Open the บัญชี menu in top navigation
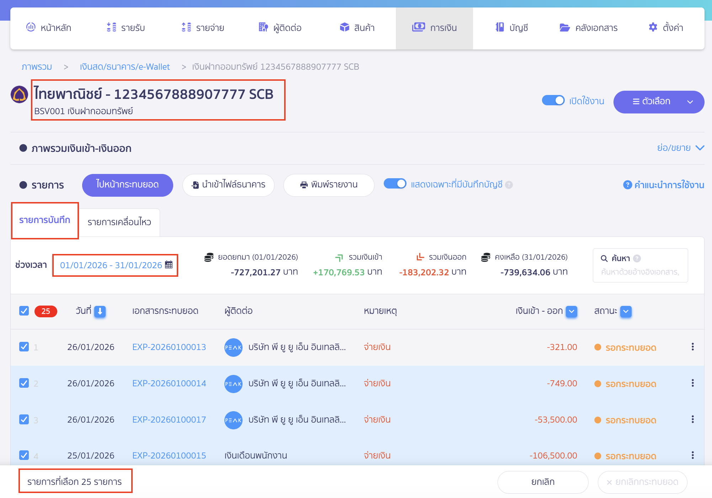The image size is (712, 498). (511, 28)
